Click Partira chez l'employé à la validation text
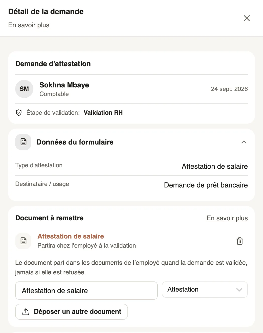263x333 pixels. [x=87, y=246]
